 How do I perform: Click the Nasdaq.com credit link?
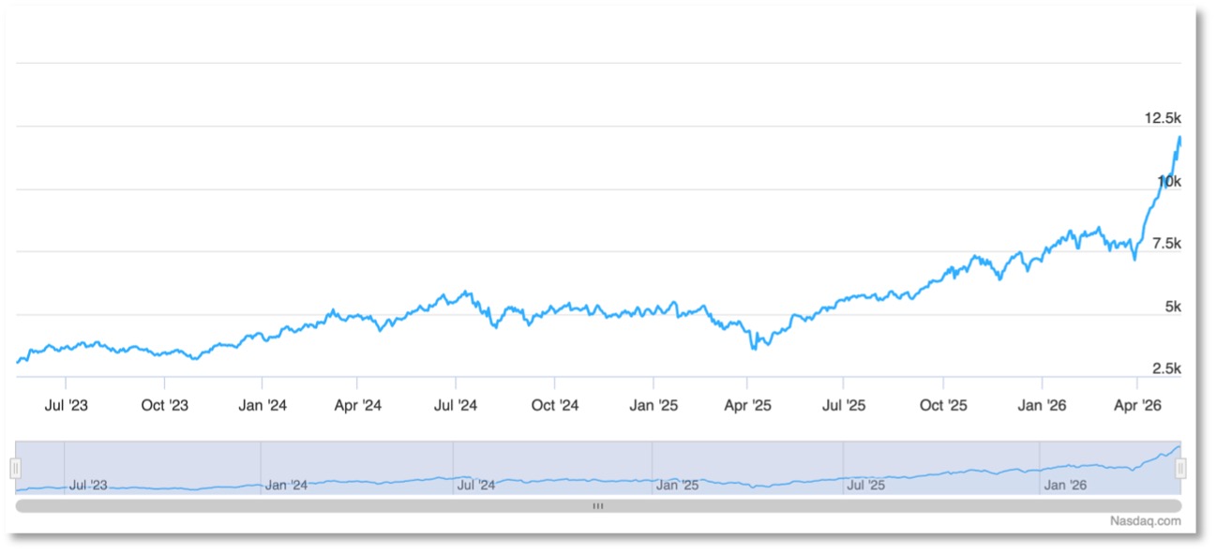[x=1146, y=520]
